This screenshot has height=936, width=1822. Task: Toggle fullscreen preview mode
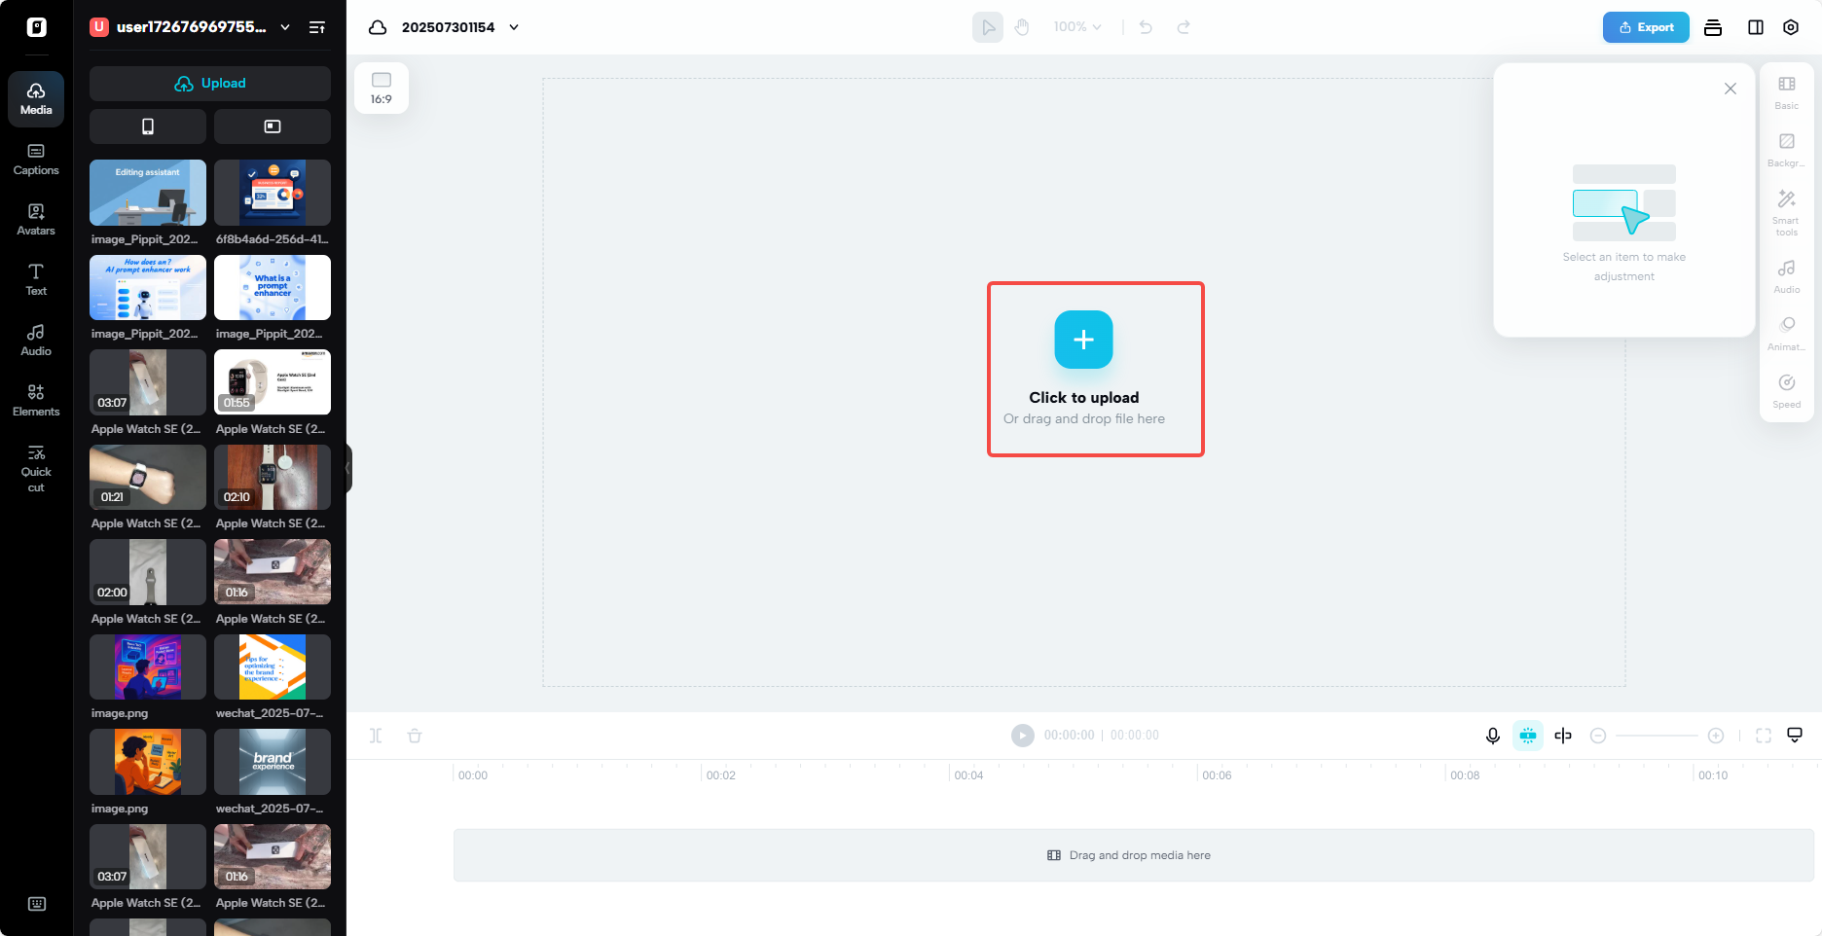pyautogui.click(x=1764, y=736)
